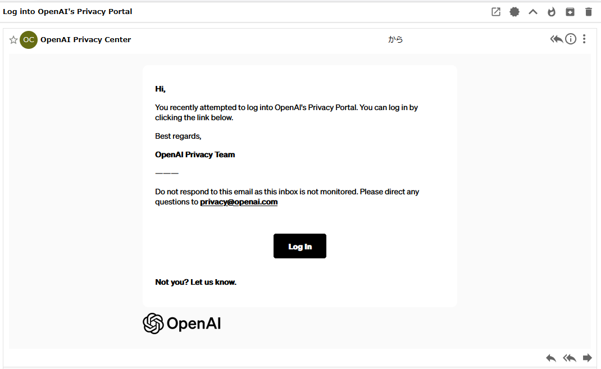Click the email subject title text

click(67, 11)
